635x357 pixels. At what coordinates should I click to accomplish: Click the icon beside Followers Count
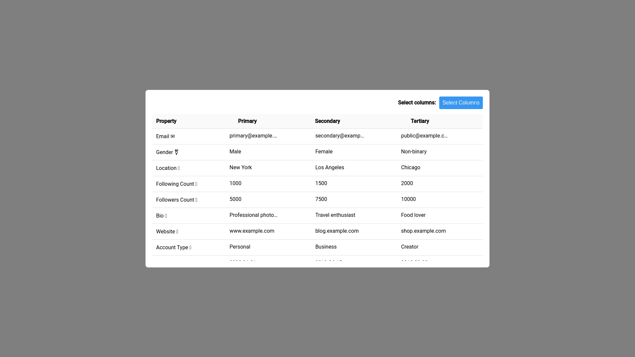pyautogui.click(x=196, y=200)
